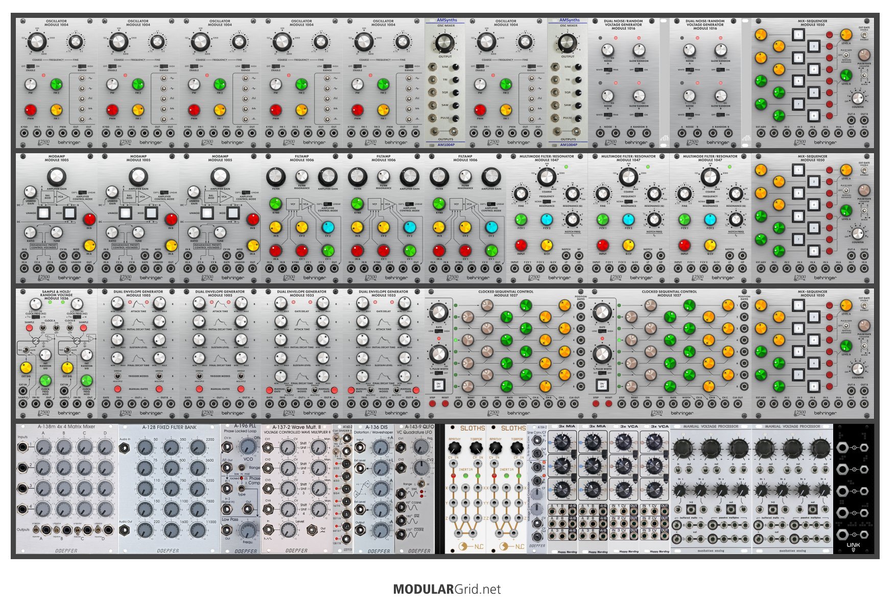
Task: Click the A-137-2 Shift Unit 1 Man. knob
Action: click(320, 448)
